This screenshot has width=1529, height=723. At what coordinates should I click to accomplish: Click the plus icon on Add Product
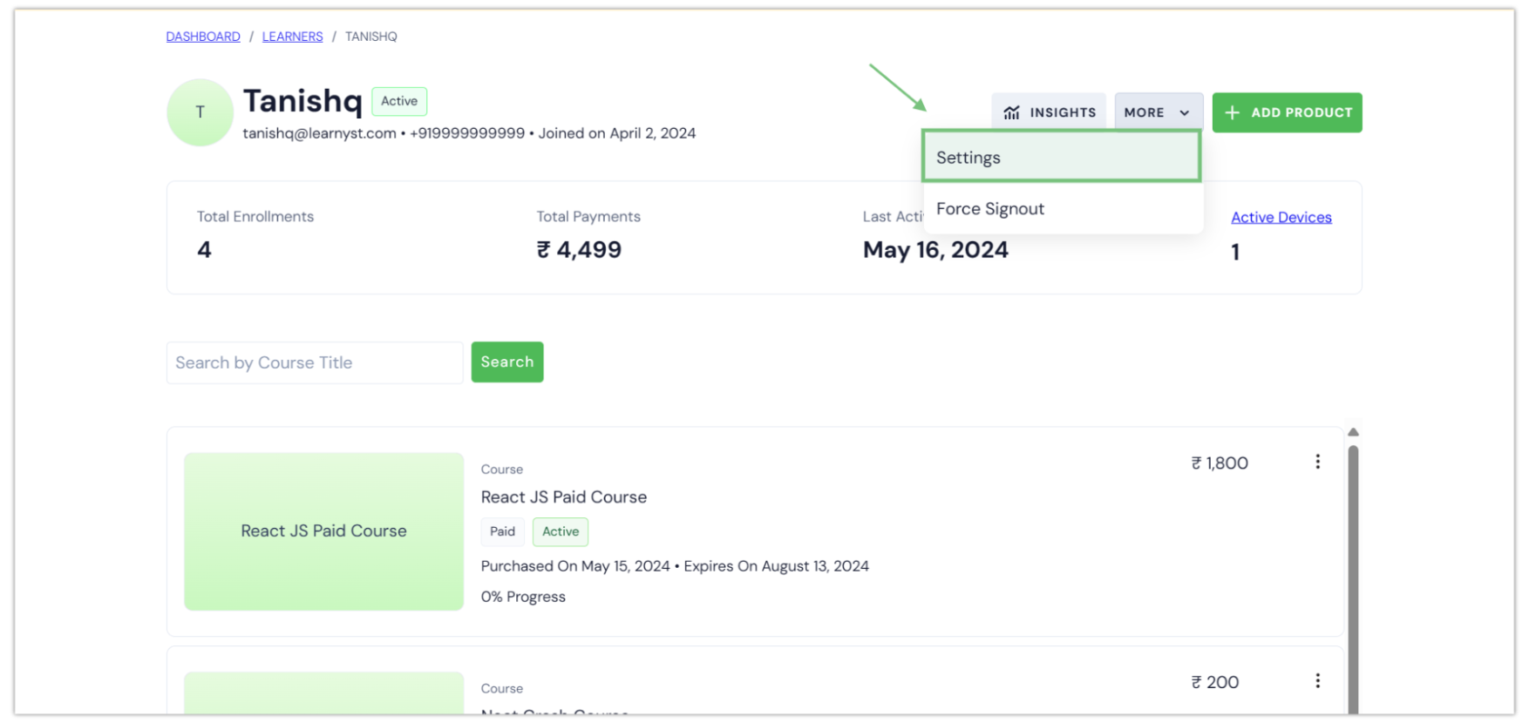tap(1232, 112)
